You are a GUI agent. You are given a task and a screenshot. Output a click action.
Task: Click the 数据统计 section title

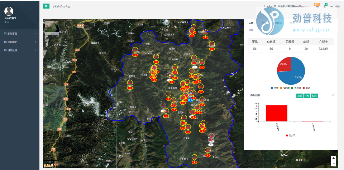point(255,95)
